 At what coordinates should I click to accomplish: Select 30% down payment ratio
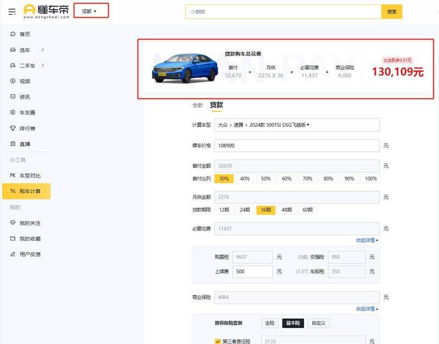click(x=224, y=178)
